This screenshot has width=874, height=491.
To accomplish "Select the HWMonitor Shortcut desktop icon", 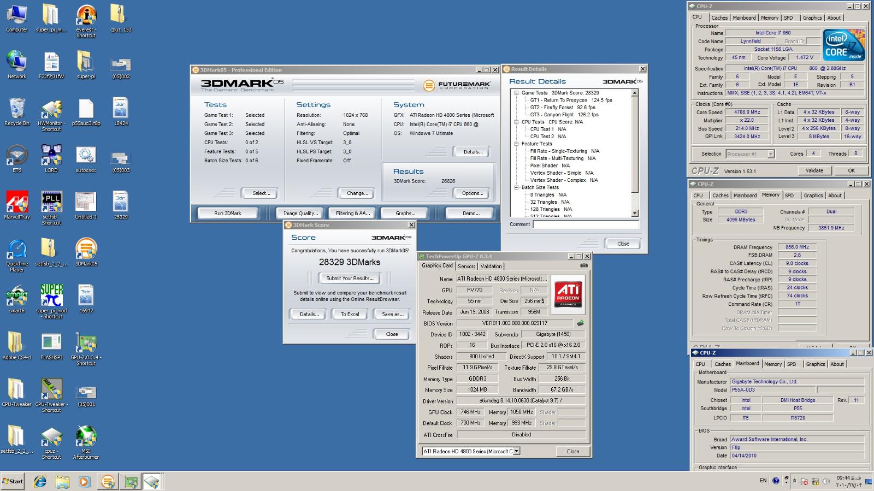I will 51,116.
